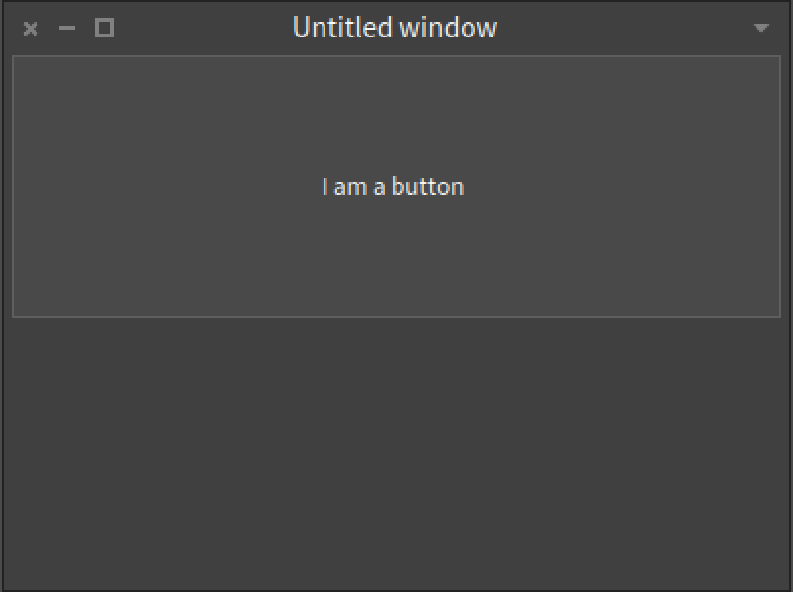Click the square icon in the title bar
This screenshot has height=592, width=793.
[105, 29]
